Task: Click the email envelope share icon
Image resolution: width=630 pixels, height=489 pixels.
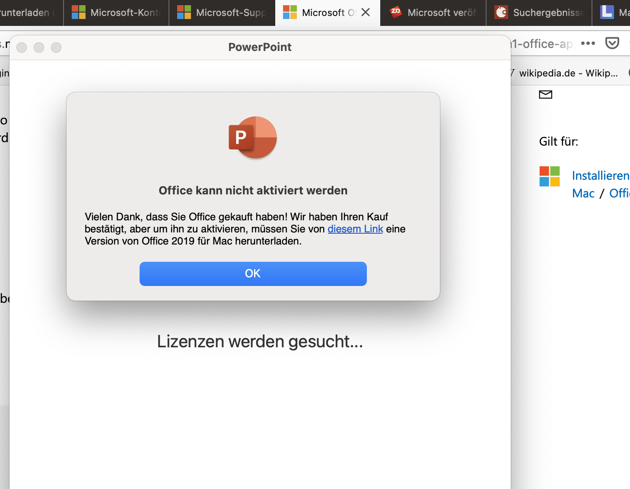Action: [x=546, y=94]
